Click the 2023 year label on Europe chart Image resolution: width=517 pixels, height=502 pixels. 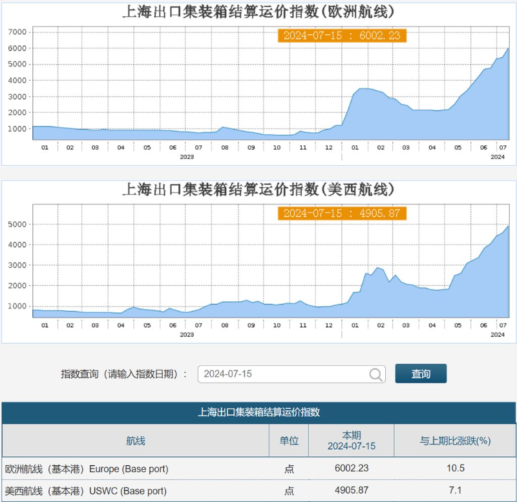click(186, 157)
